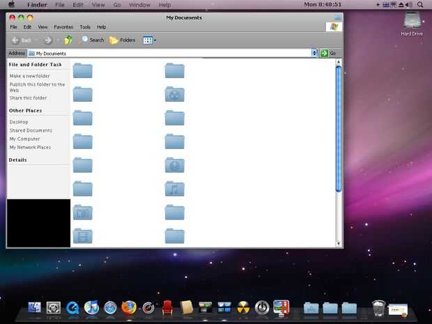Collapse the File and Folder Tasks section
This screenshot has width=432, height=324.
pyautogui.click(x=35, y=65)
